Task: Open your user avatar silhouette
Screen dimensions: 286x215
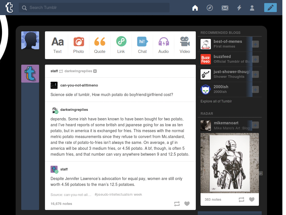Action: point(30,40)
